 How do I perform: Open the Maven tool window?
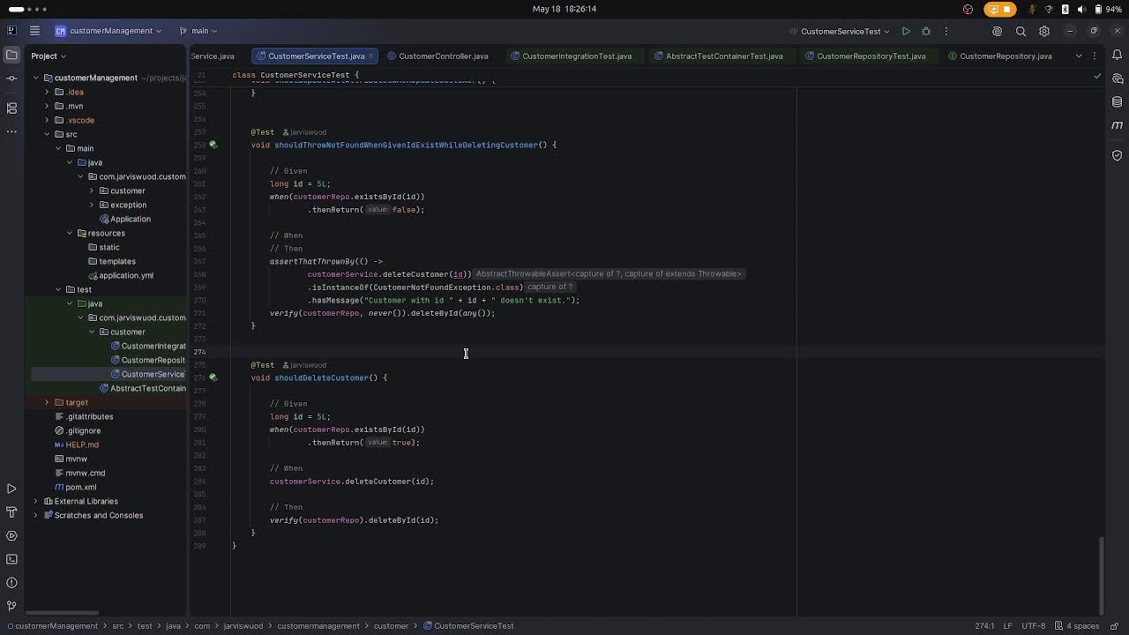point(1118,125)
